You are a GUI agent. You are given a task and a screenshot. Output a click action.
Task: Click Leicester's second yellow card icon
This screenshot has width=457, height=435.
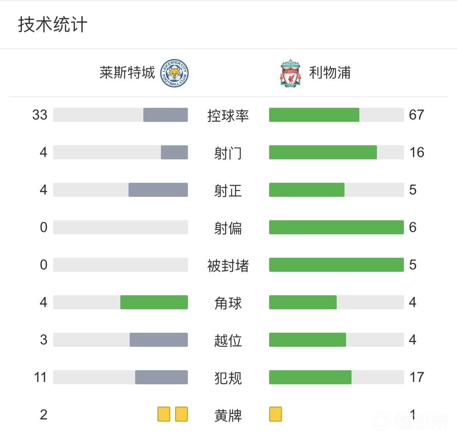point(181,414)
